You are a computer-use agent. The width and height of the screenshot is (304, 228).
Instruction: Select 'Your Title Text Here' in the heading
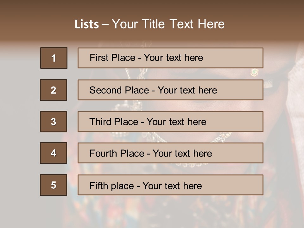coord(168,24)
